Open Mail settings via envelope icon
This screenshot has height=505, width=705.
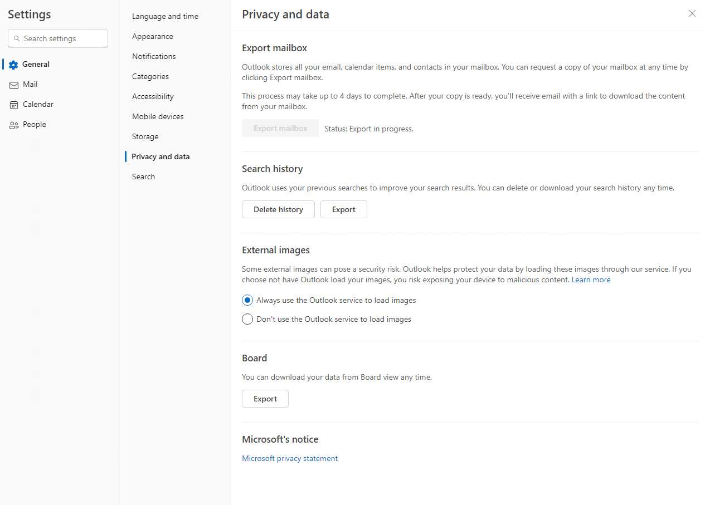tap(13, 84)
